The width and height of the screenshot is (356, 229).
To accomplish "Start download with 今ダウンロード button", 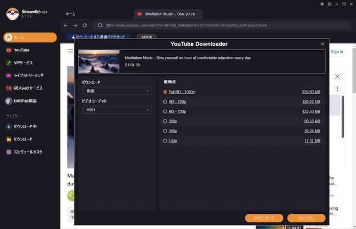I will point(264,218).
